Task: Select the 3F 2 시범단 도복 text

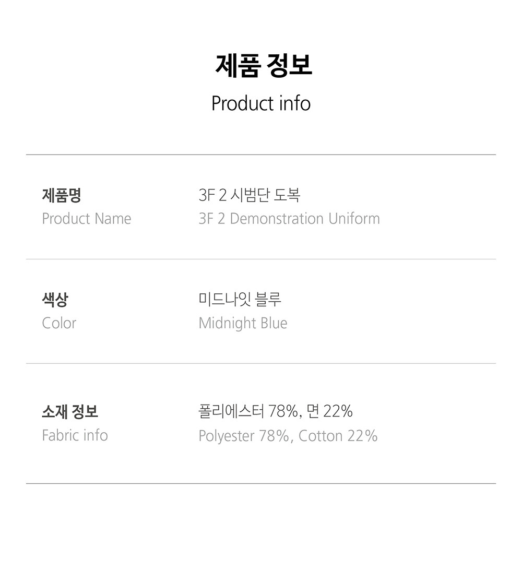Action: click(x=250, y=196)
